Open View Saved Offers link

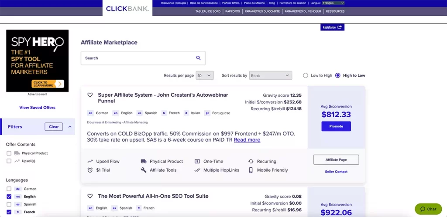[38, 108]
